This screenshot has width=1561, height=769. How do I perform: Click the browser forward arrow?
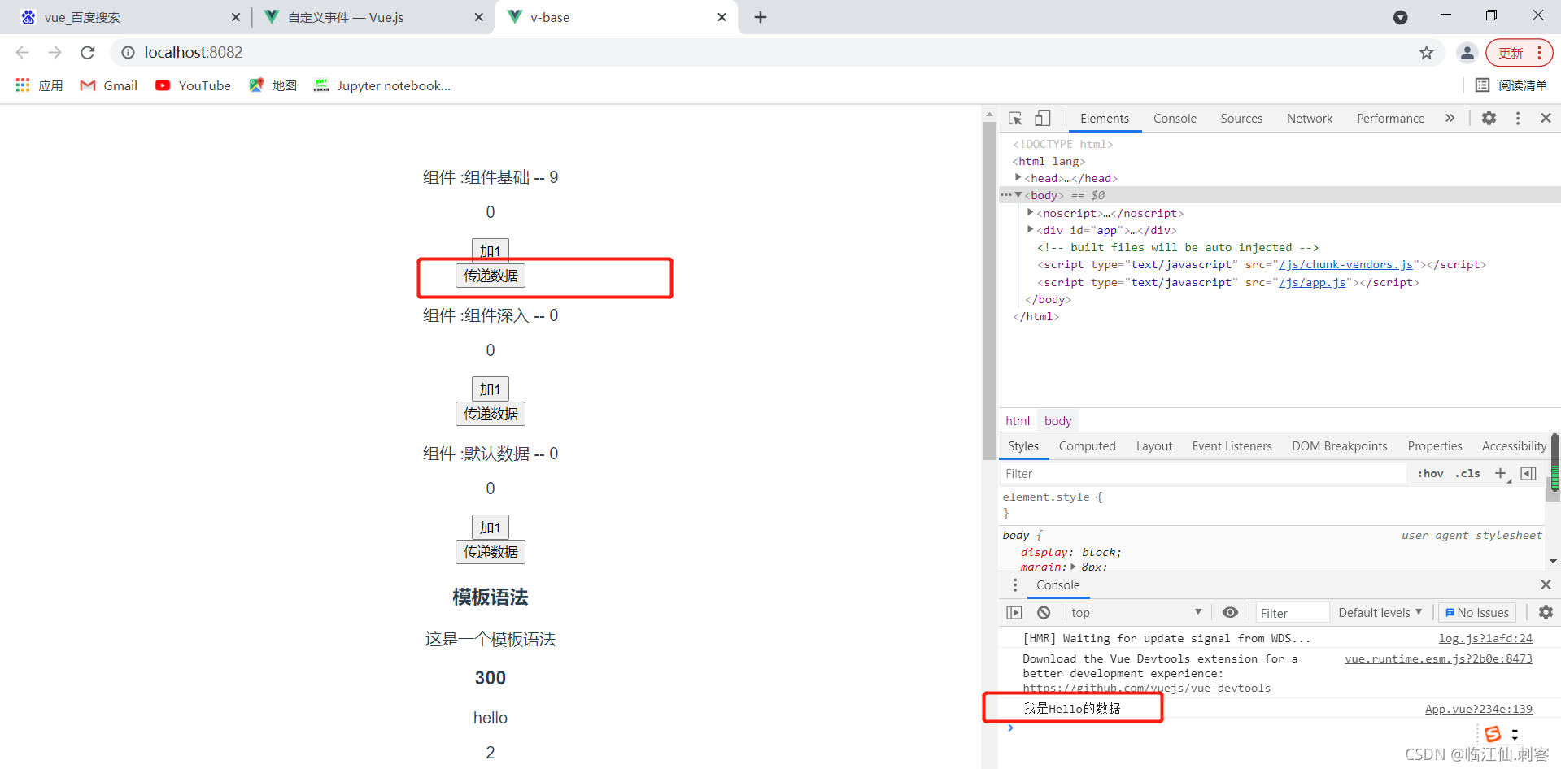55,53
